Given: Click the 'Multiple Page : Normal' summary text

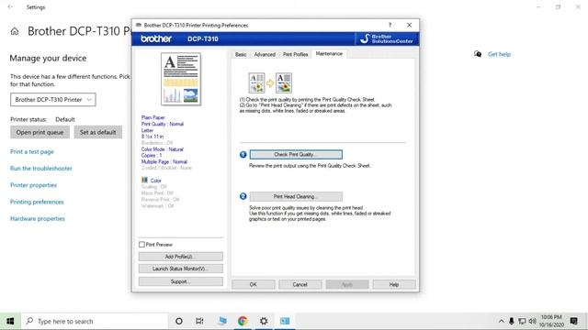Looking at the screenshot, I should pyautogui.click(x=164, y=161).
